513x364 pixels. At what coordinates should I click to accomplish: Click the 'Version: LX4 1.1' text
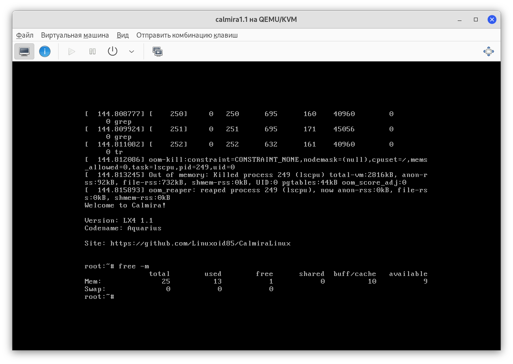point(119,221)
